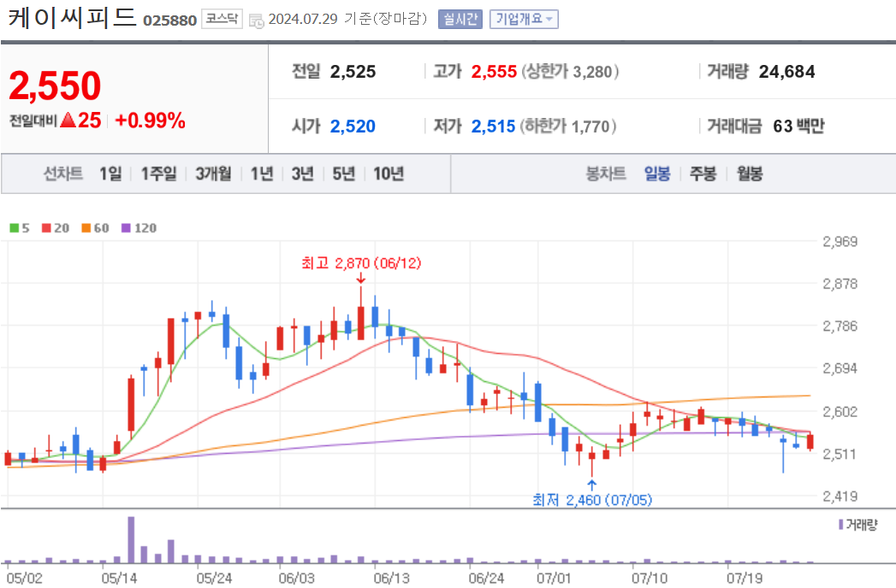The image size is (896, 588).
Task: Click the 최고 2,870 high marker
Action: coord(361,263)
